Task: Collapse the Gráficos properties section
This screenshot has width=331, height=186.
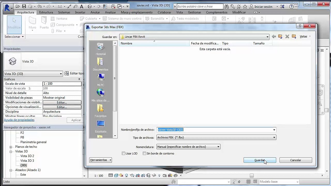Action: point(79,79)
